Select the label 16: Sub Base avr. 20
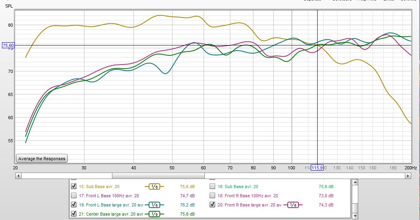 tap(238, 187)
